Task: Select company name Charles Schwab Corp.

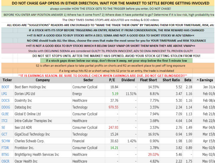Action: click(29, 141)
